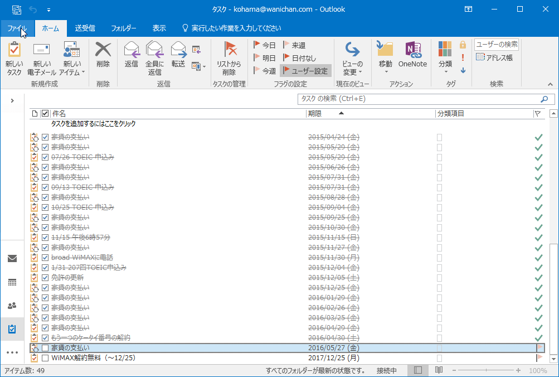Check WiMAX解約無料 task checkbox

pyautogui.click(x=45, y=357)
